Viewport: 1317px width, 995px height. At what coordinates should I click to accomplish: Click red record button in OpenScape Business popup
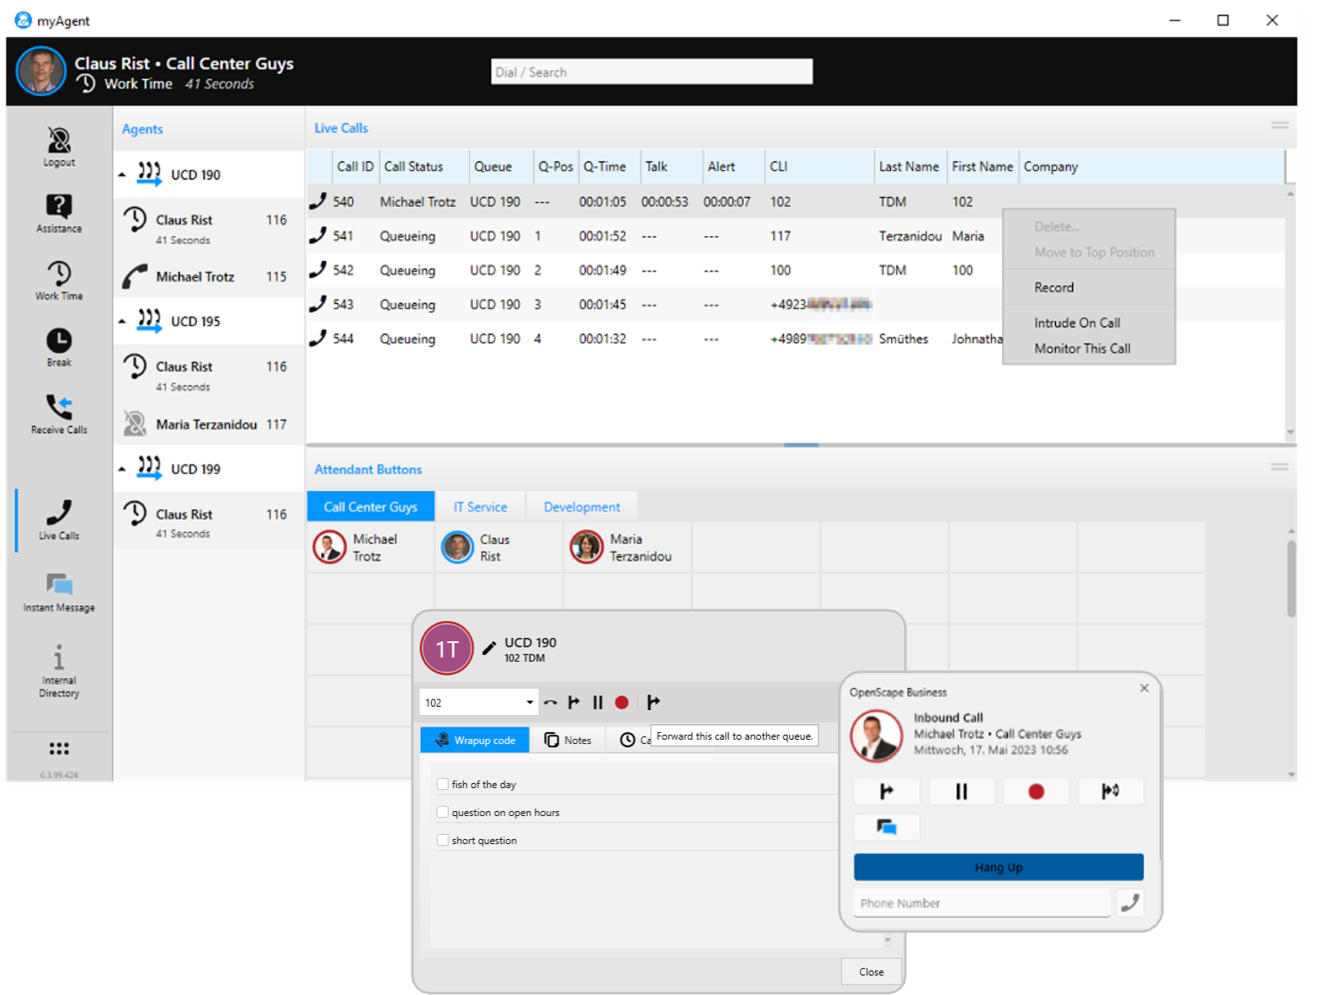click(x=1036, y=791)
